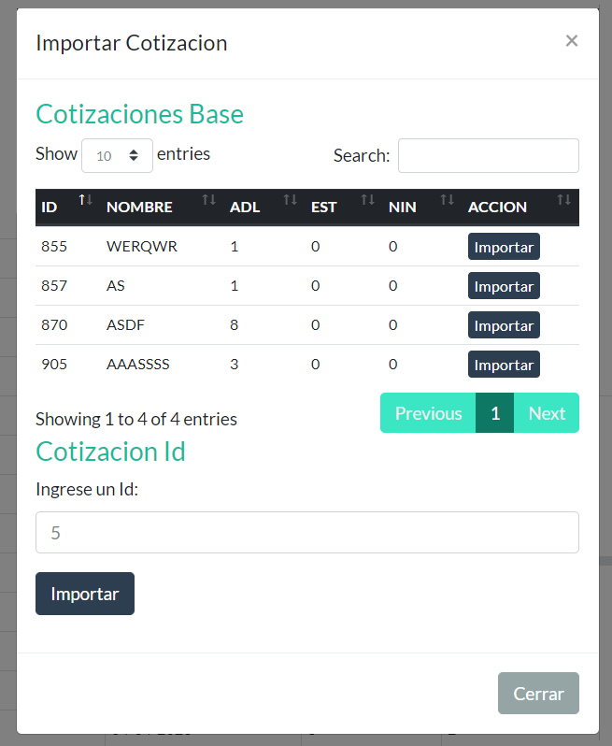The height and width of the screenshot is (746, 612).
Task: Import quotation 905 AAASSSS
Action: [x=504, y=366]
